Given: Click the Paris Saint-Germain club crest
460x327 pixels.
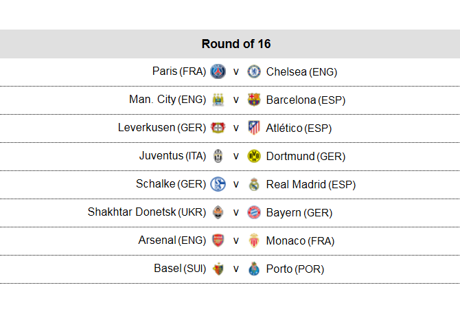Looking at the screenshot, I should tap(218, 71).
